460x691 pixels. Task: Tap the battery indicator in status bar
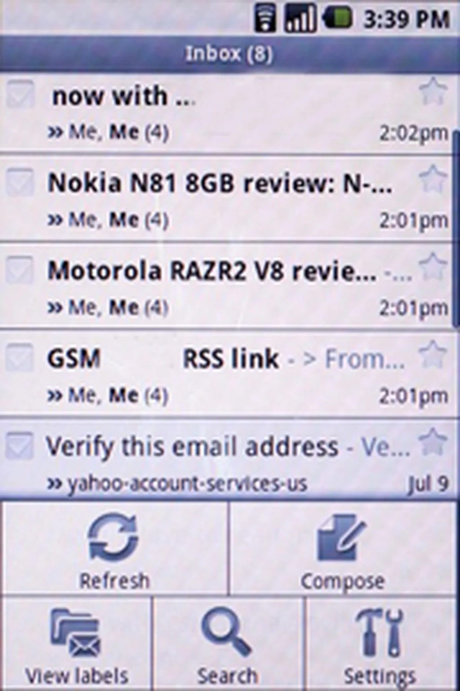coord(337,19)
